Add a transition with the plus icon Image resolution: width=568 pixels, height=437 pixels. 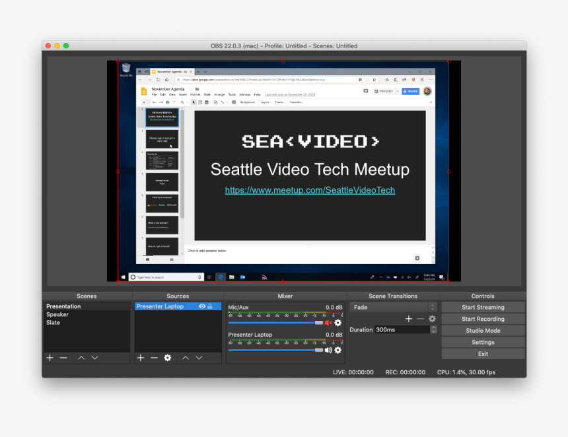(x=409, y=318)
